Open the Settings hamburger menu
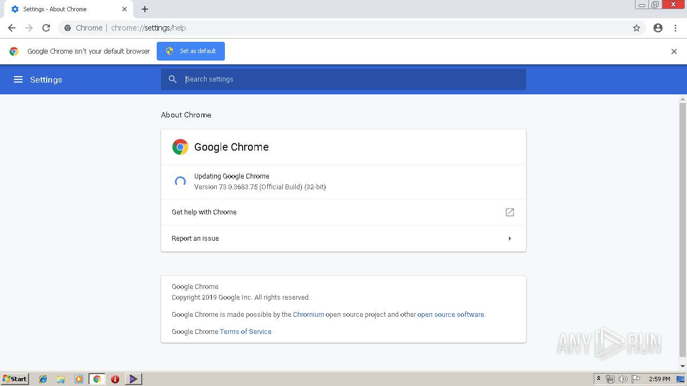This screenshot has height=386, width=687. pyautogui.click(x=18, y=79)
